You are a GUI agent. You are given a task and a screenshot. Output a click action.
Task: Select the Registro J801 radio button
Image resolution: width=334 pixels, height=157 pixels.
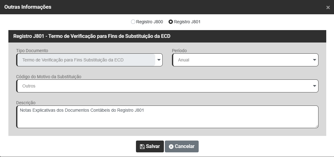[170, 22]
